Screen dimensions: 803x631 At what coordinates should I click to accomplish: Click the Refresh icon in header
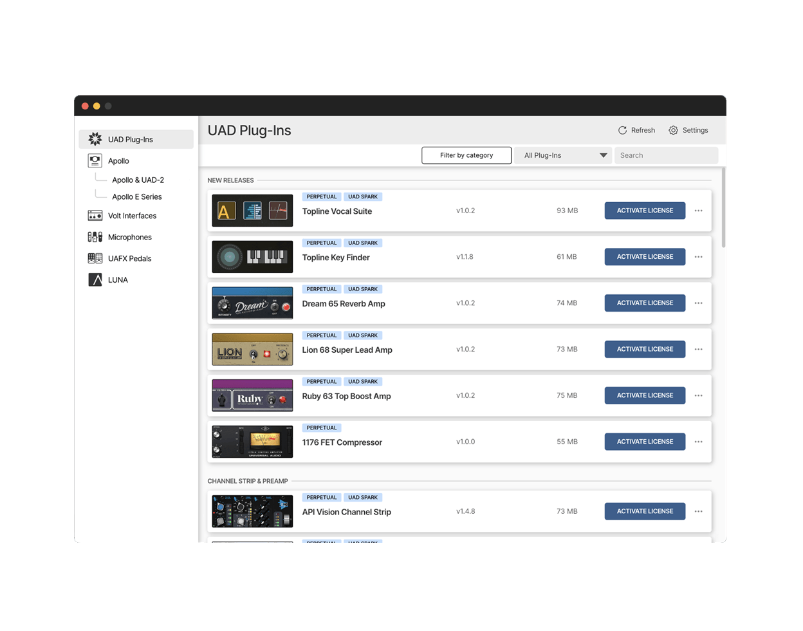click(x=622, y=130)
